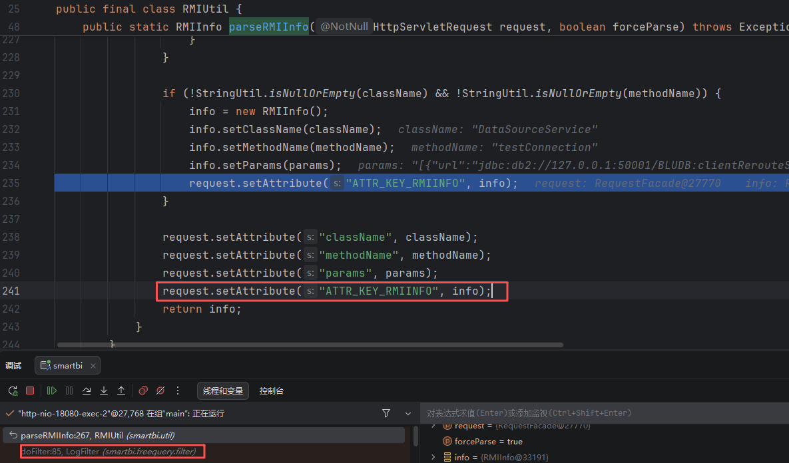Stop the debug session with red square
This screenshot has height=463, width=789.
tap(30, 391)
